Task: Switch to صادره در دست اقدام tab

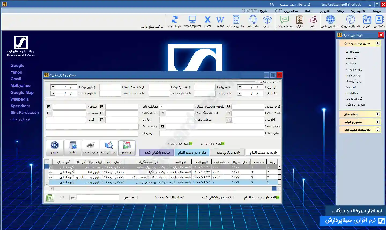Action: click(x=192, y=152)
